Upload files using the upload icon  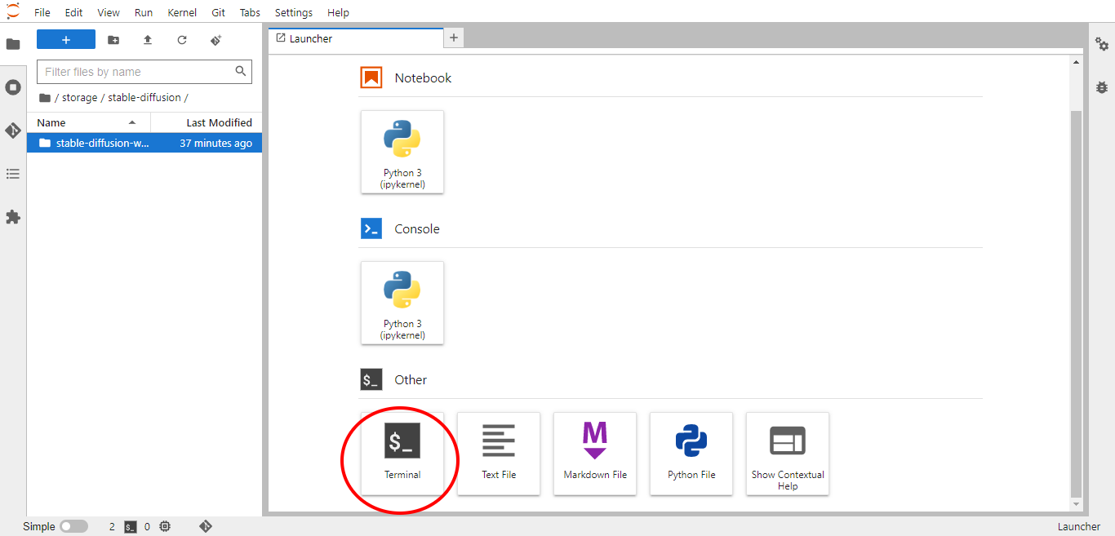pyautogui.click(x=148, y=39)
